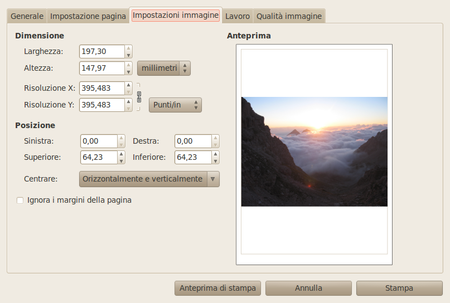Open the millimetri unit dropdown

[x=164, y=69]
